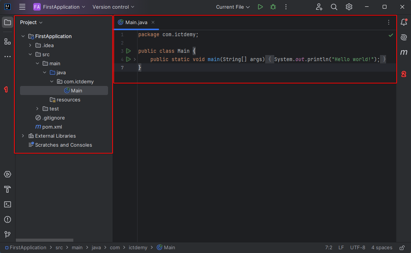411x253 pixels.
Task: Open the Git version control tool window
Action: tap(8, 235)
